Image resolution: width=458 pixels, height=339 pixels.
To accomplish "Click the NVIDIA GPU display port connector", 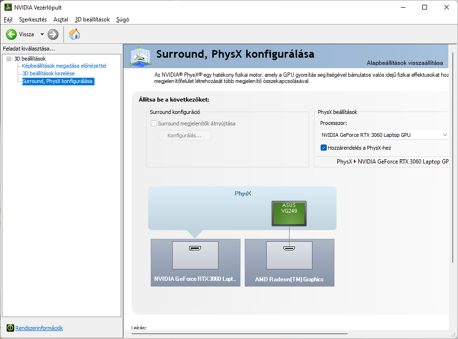I will [195, 248].
